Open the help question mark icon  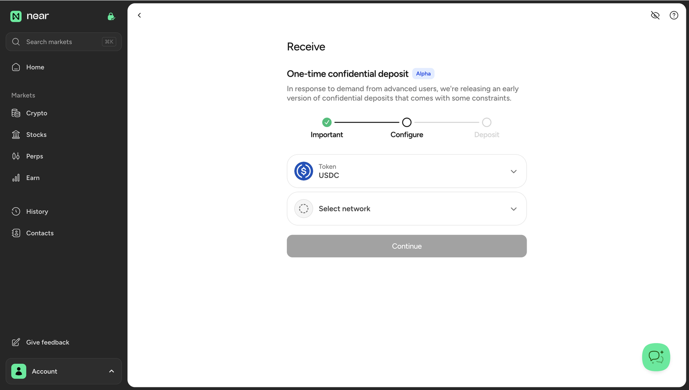[x=674, y=15]
